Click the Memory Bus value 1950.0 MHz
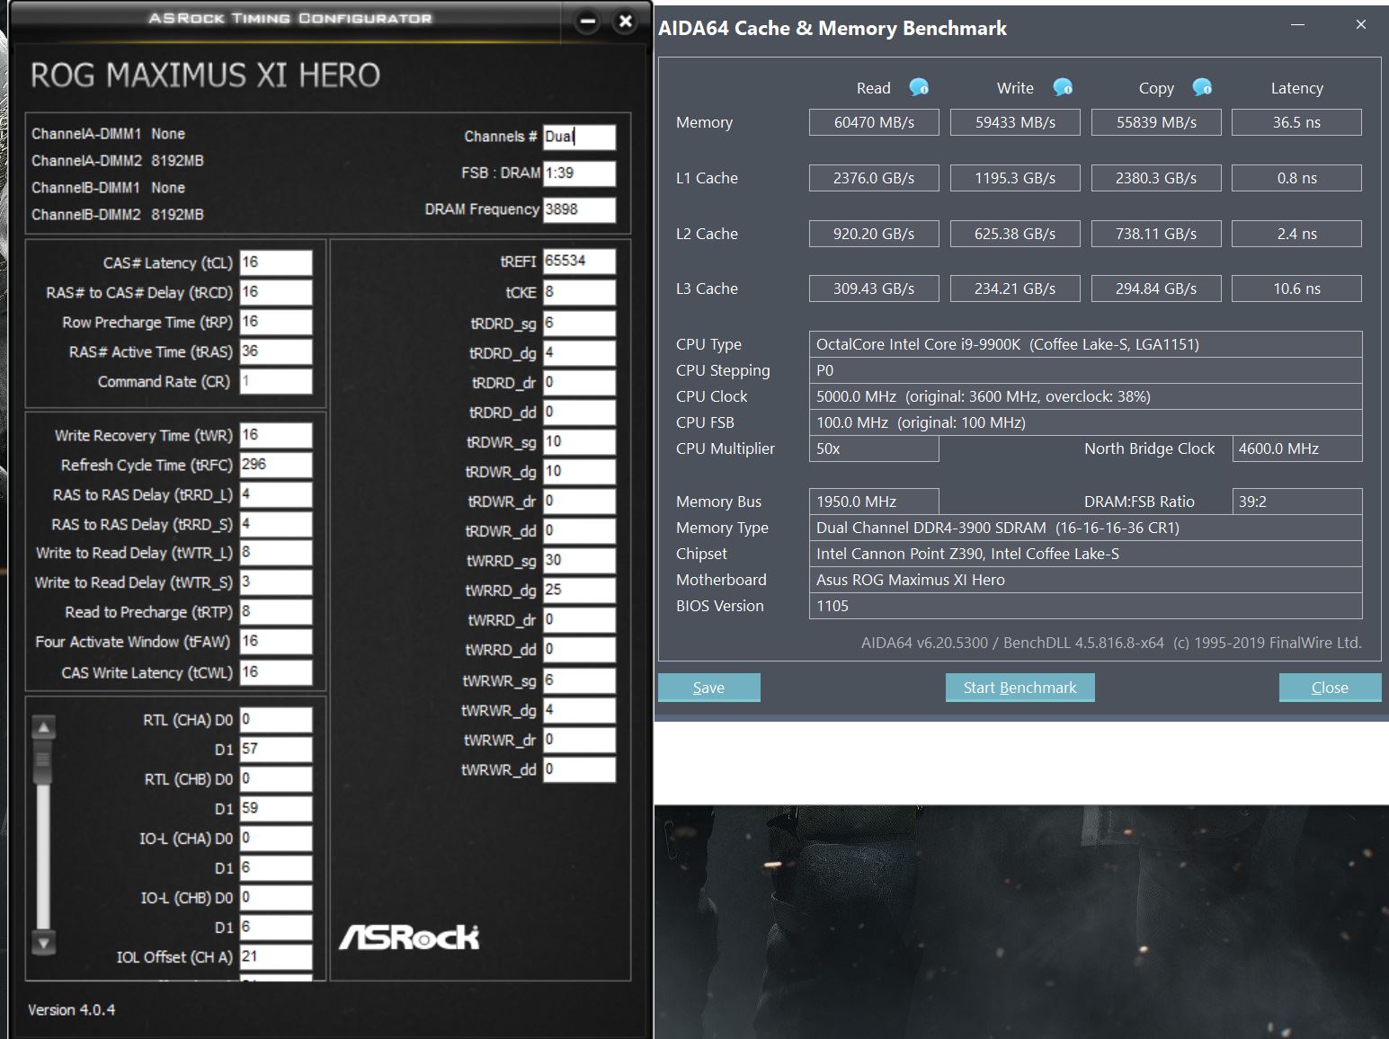The image size is (1389, 1039). click(x=874, y=502)
